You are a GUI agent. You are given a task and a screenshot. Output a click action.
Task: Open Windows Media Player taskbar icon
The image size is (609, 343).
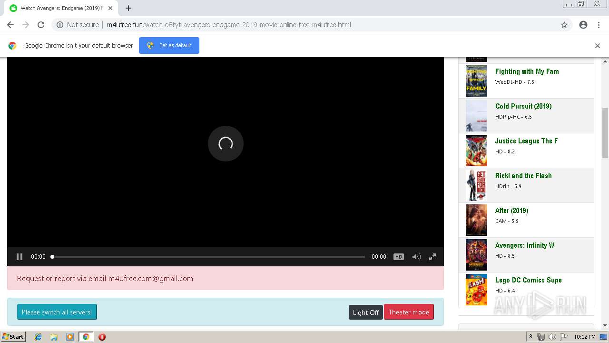70,337
